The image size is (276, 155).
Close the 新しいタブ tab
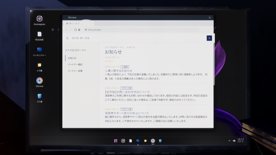[92, 23]
